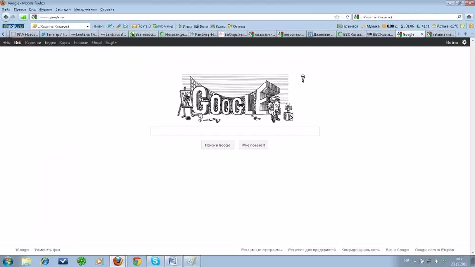Viewport: 475px width, 267px height.
Task: Bookmark this page with the star icon
Action: point(337,17)
